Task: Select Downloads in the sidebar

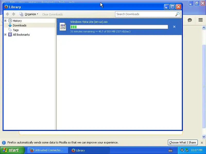Action: point(20,25)
